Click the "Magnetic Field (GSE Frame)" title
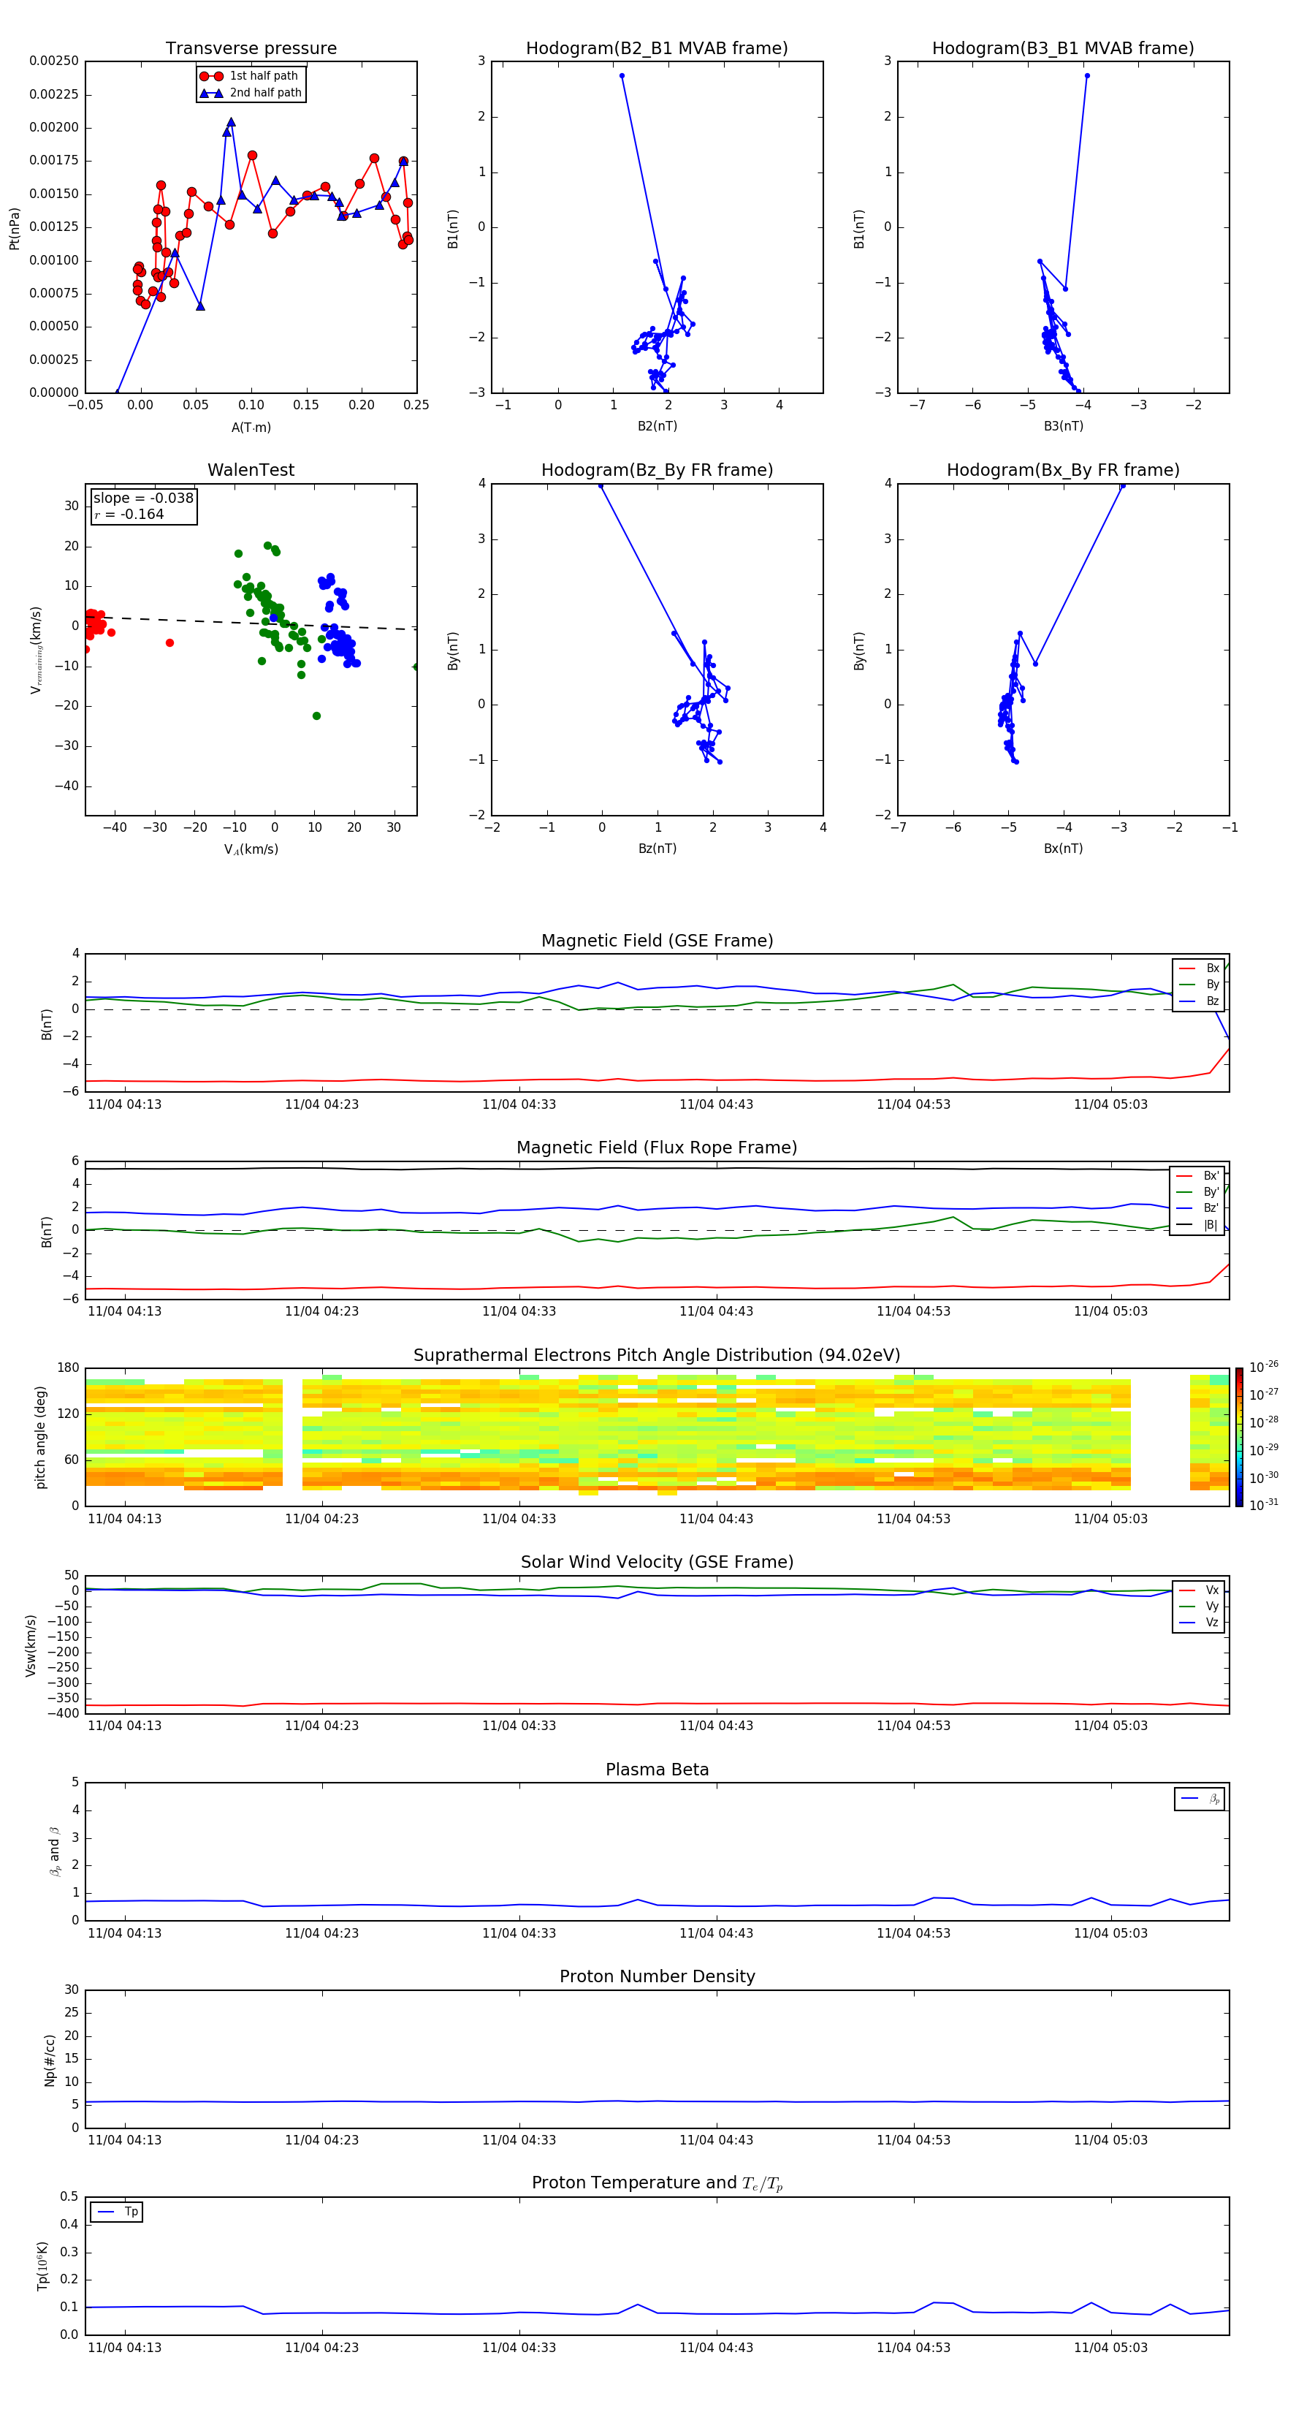This screenshot has height=2412, width=1315. (x=657, y=941)
